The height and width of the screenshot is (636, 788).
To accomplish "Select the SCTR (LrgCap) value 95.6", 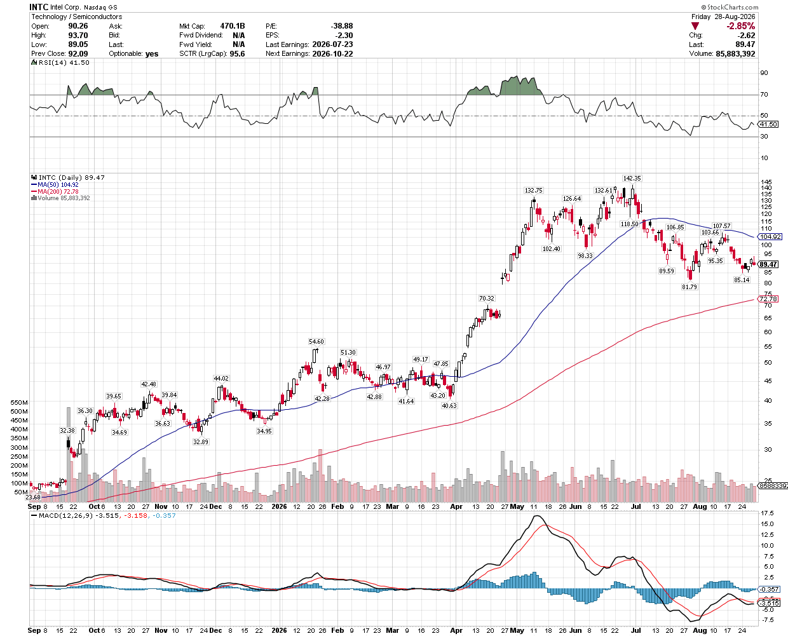I will pos(238,53).
